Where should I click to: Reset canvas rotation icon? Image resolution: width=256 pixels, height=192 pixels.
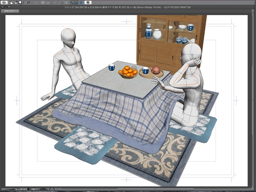tap(58, 189)
